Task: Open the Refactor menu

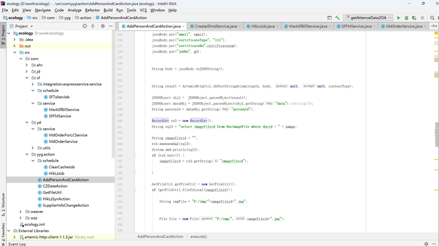Action: click(92, 10)
